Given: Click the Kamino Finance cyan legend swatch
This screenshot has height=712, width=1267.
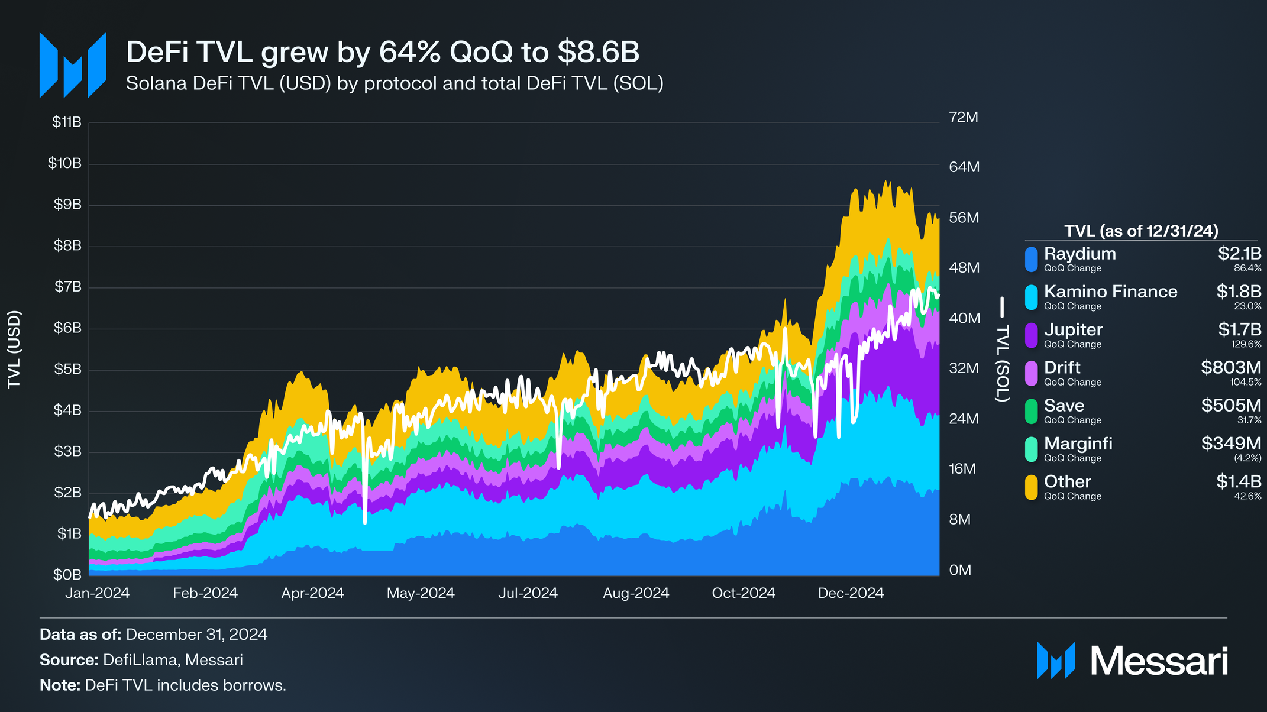Looking at the screenshot, I should (1031, 297).
